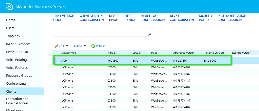Screen dimensions: 259x111
Task: Click the Refresh link
Action: [x=101, y=46]
